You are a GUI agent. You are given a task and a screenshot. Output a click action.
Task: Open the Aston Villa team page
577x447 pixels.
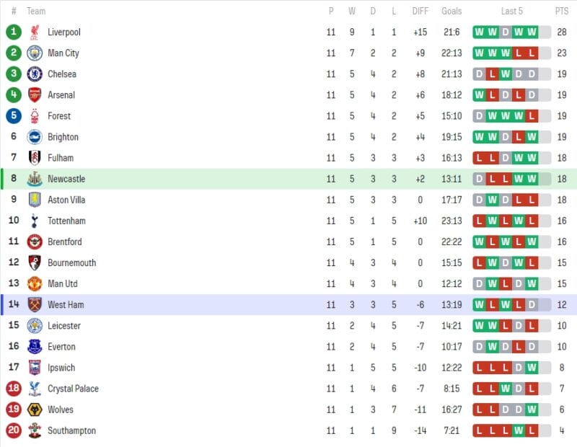[67, 200]
